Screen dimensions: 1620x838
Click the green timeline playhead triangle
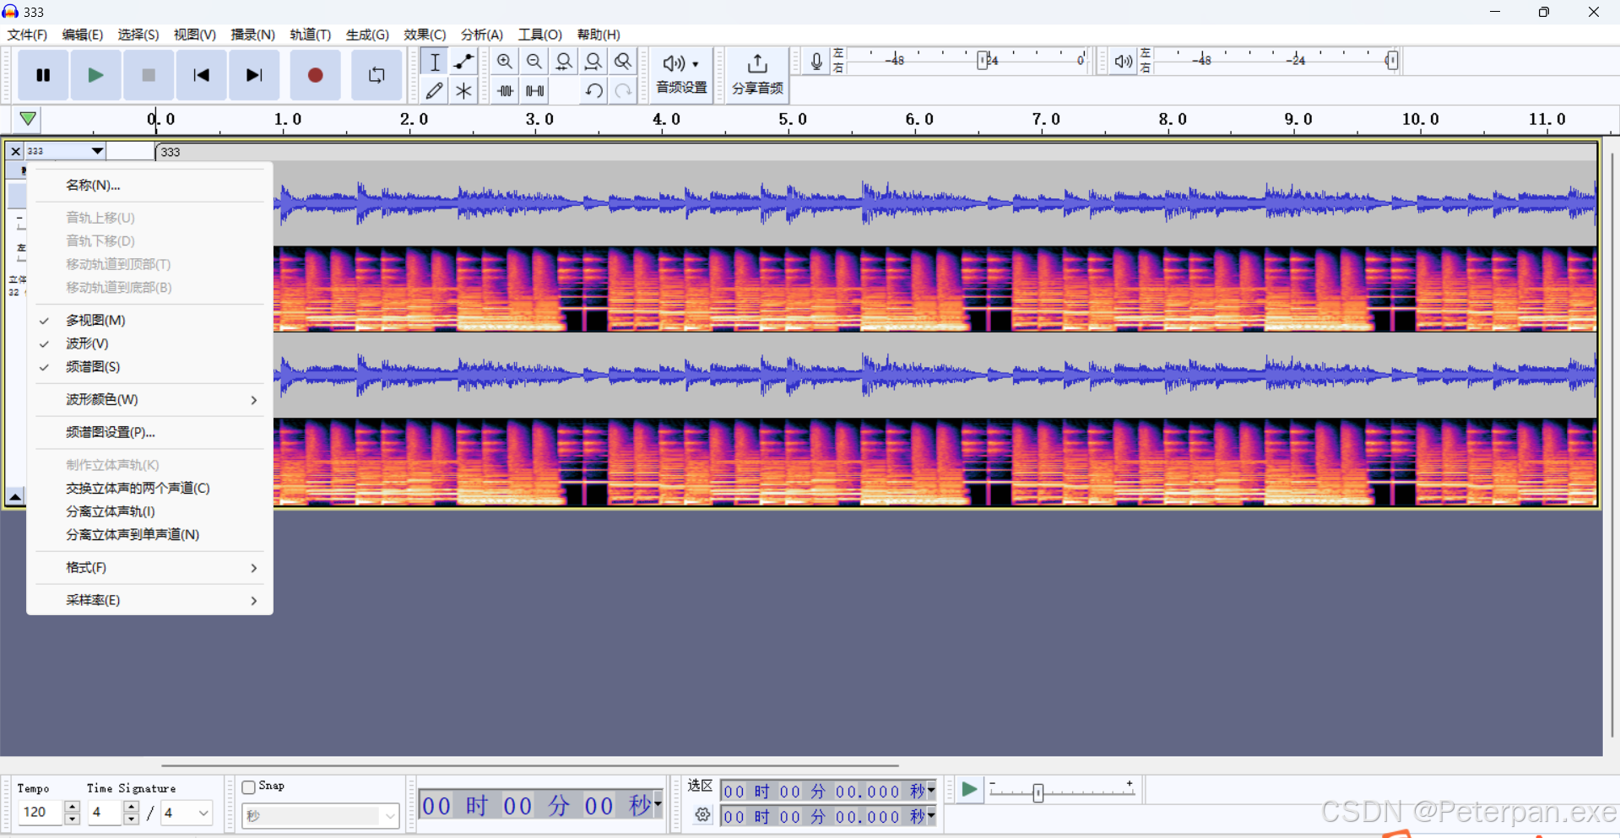[x=28, y=119]
